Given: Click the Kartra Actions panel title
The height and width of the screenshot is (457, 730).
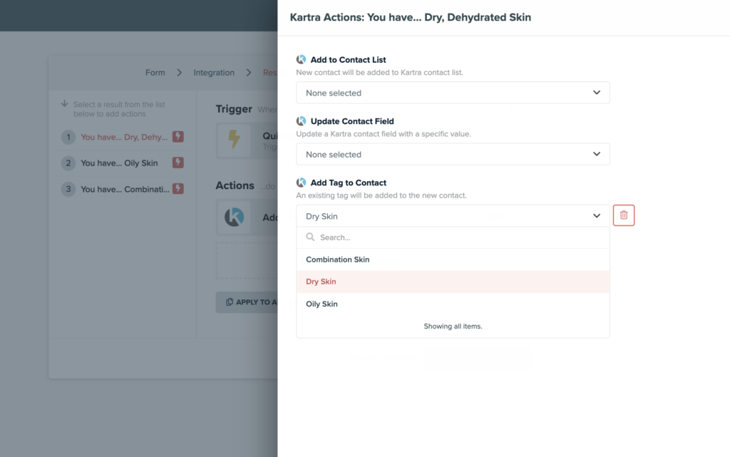Looking at the screenshot, I should pos(410,17).
